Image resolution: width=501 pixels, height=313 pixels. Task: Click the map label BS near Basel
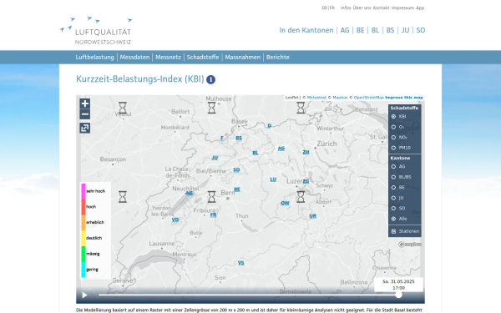pos(239,138)
